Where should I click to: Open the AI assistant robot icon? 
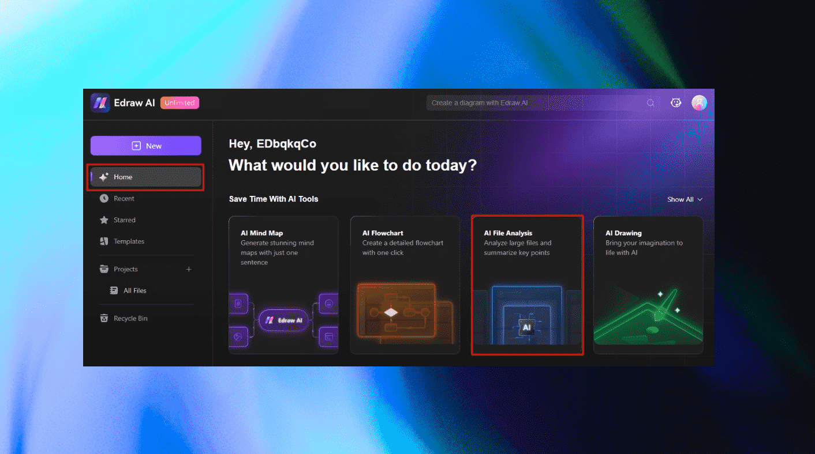tap(676, 103)
